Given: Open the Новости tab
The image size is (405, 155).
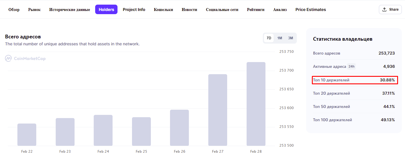Looking at the screenshot, I should coord(189,10).
